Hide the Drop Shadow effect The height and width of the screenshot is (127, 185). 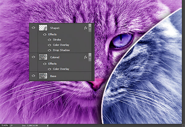(x=49, y=50)
